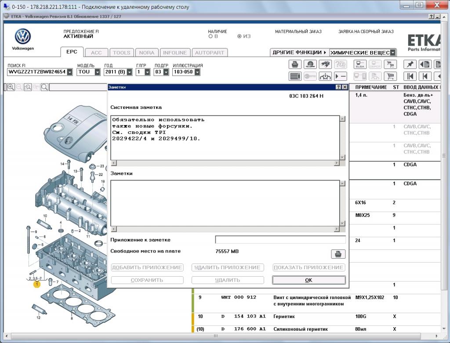The image size is (450, 343).
Task: Switch to the INFOLINE tab
Action: (x=175, y=53)
